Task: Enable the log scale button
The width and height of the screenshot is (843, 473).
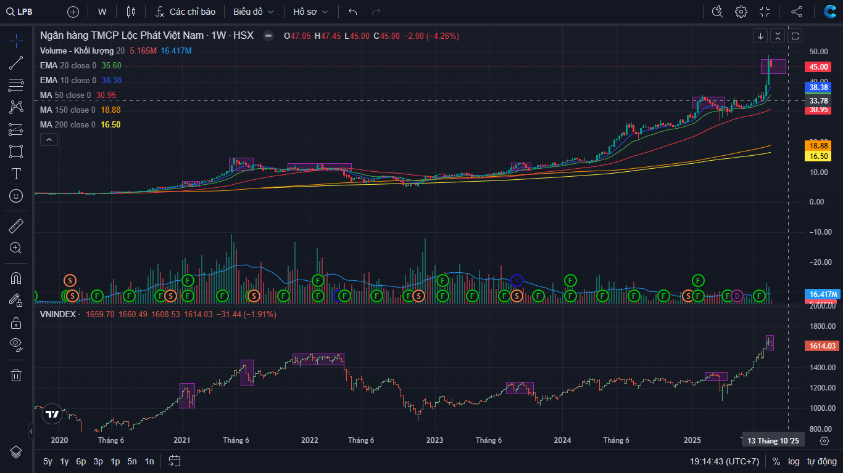Action: [793, 461]
